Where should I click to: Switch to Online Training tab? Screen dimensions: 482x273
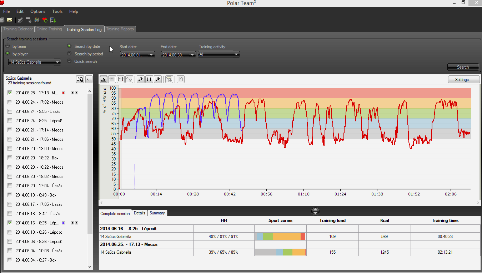(x=49, y=29)
